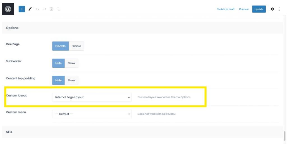Click the Preview button
287x144 pixels.
point(244,9)
